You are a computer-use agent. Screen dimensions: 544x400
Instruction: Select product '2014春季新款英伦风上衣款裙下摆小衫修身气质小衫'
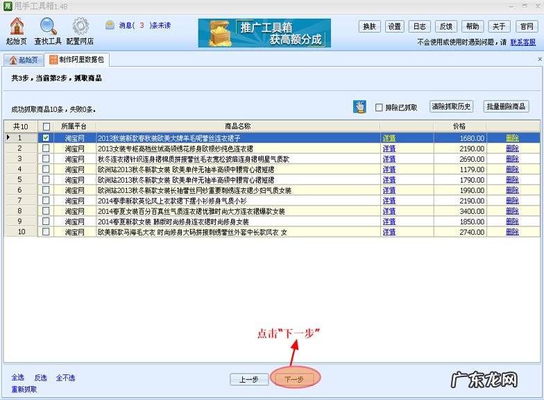pyautogui.click(x=172, y=201)
